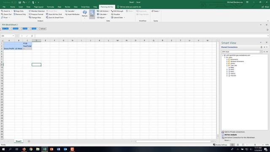The width and height of the screenshot is (270, 152).
Task: Click Display Settings in status bar
Action: (220, 145)
